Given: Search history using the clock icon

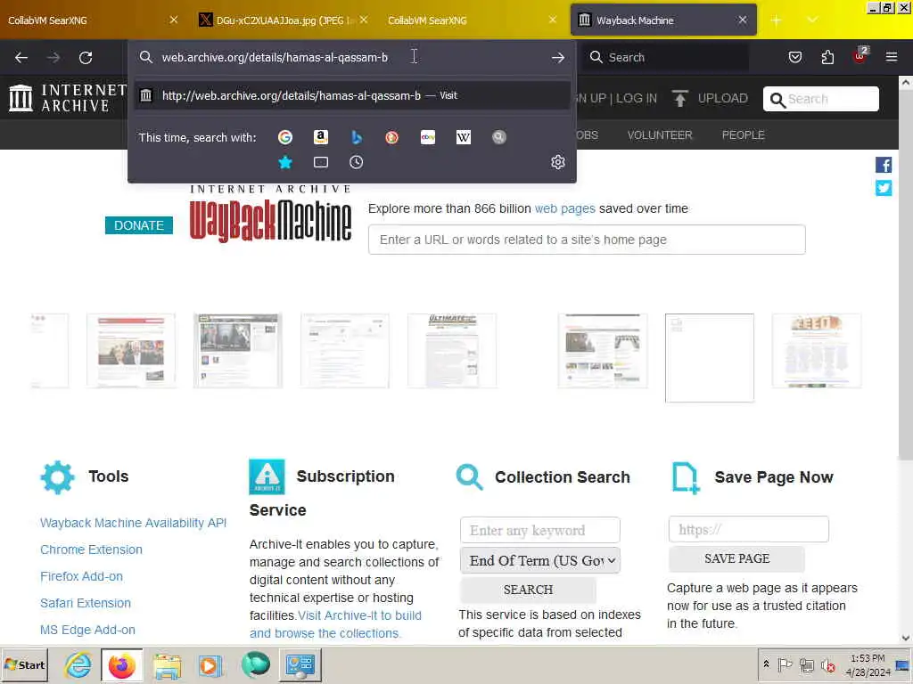Looking at the screenshot, I should [357, 162].
